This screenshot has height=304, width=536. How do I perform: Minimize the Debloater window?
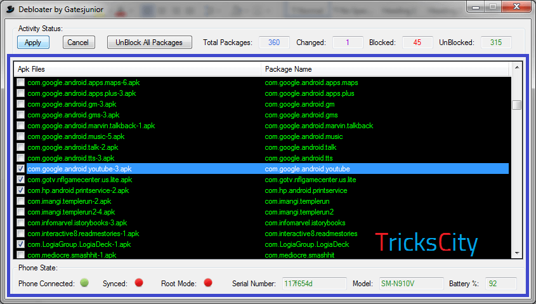(476, 7)
